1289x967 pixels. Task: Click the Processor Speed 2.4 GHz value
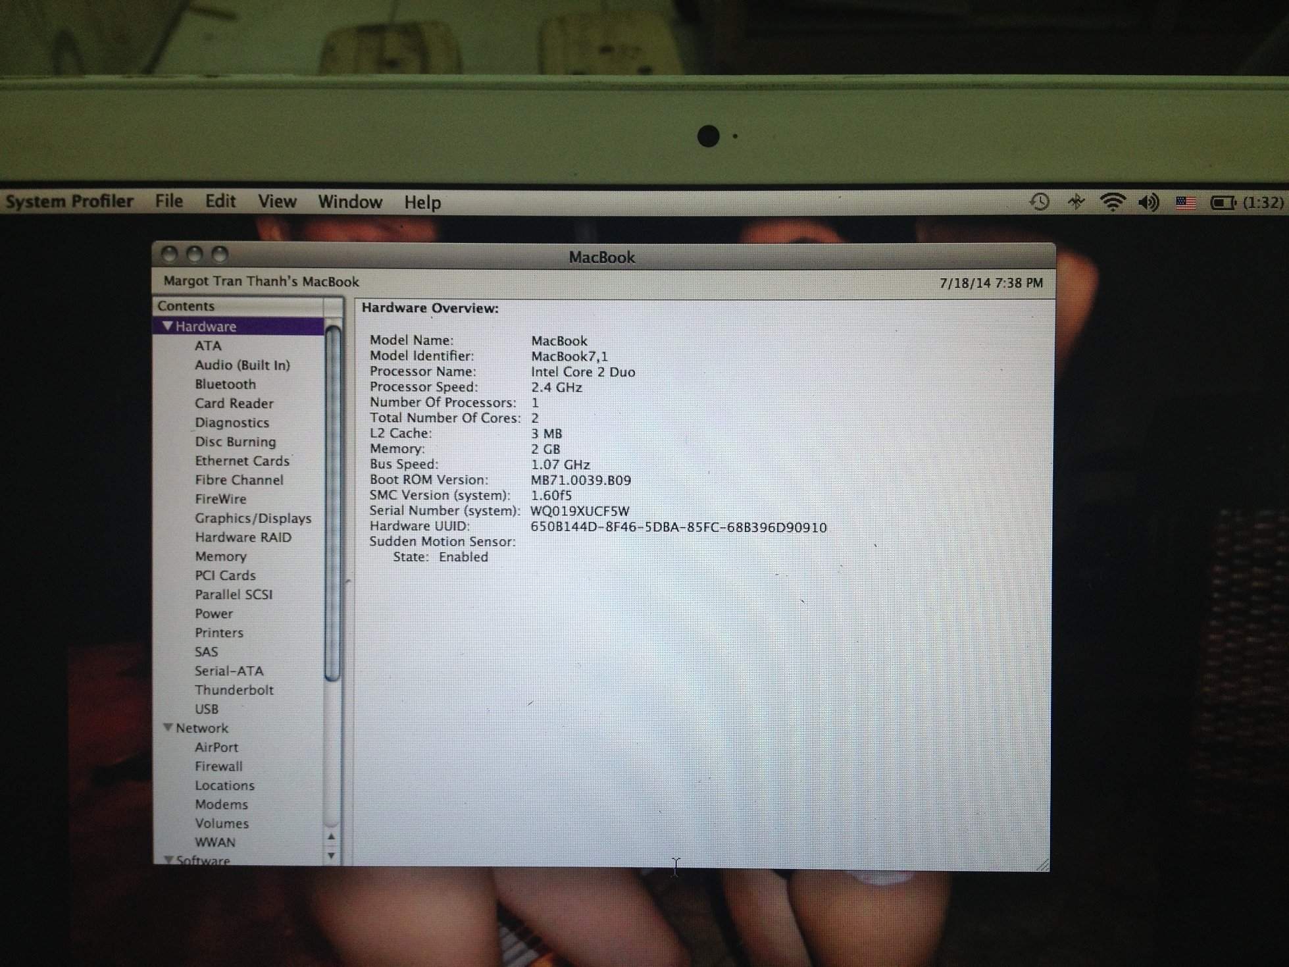point(557,387)
